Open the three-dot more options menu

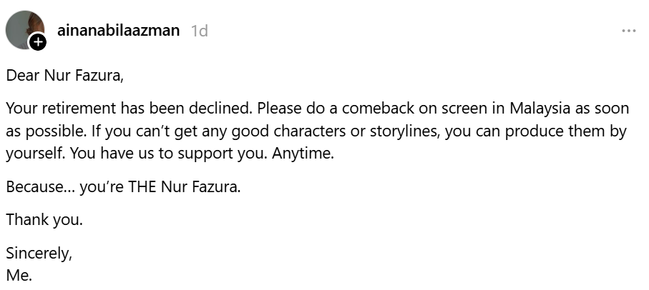point(629,31)
